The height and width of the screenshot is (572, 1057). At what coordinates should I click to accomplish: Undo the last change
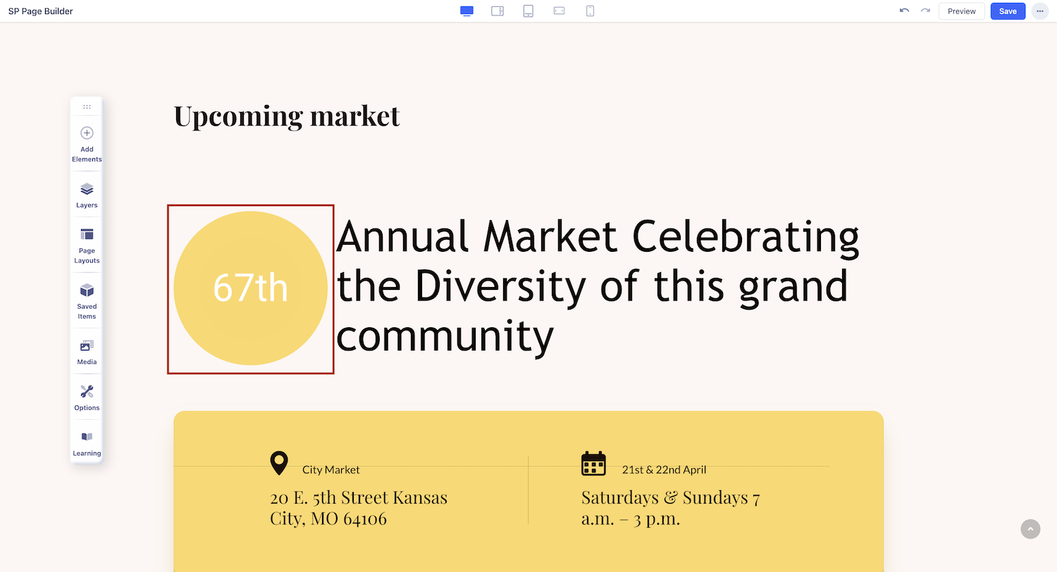point(904,11)
